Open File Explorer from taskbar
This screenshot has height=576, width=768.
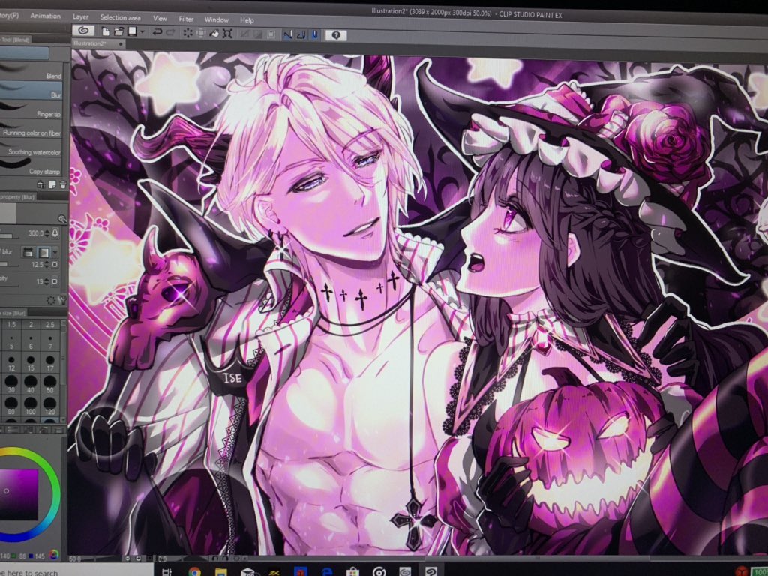221,571
